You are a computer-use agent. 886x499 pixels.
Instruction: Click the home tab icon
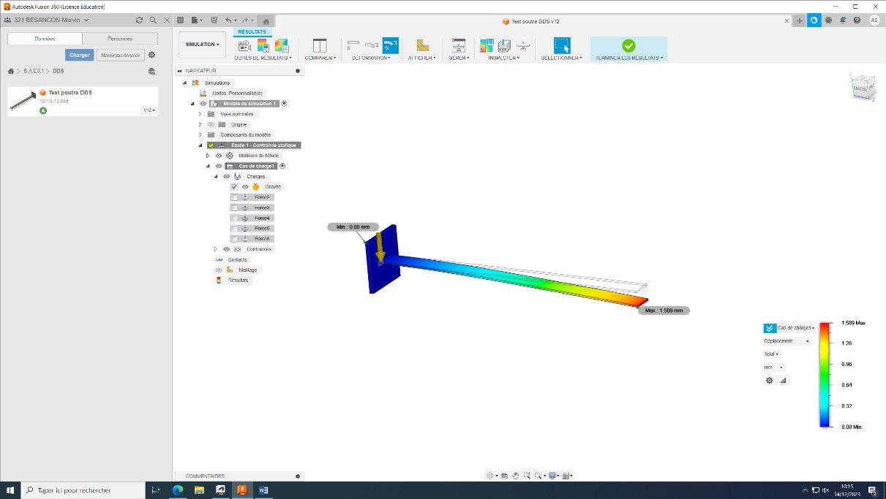266,21
